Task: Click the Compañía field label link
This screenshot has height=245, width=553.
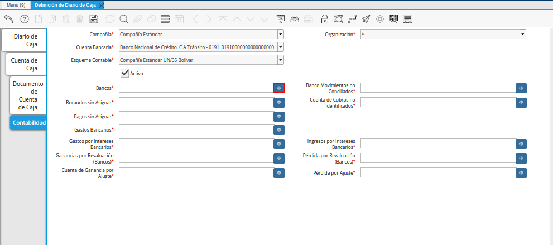Action: (100, 35)
